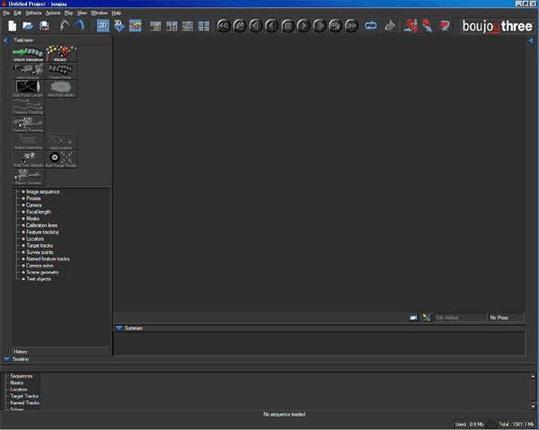The height and width of the screenshot is (430, 539).
Task: Collapse the Timeline panel
Action: [6, 358]
